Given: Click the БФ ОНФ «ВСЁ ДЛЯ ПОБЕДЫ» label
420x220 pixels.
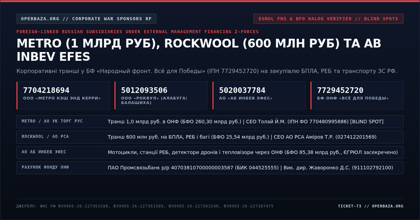Looking at the screenshot, I should (353, 98).
